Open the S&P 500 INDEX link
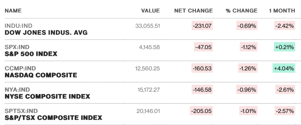 tap(31, 54)
